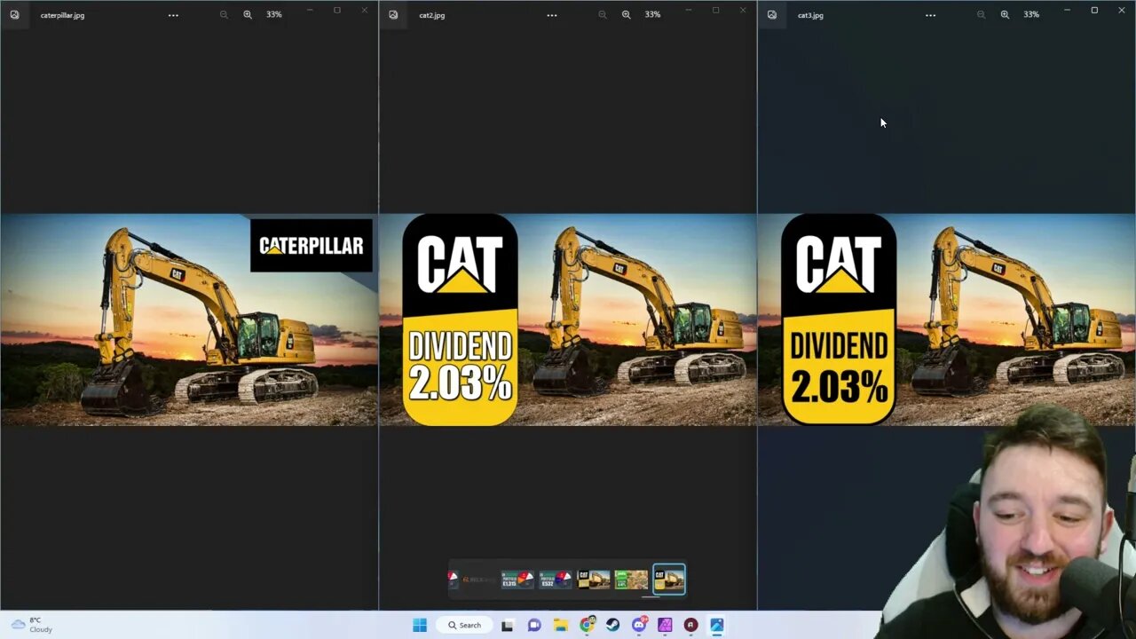Select the highlighted CAT thumbnail in filmstrip

point(669,580)
